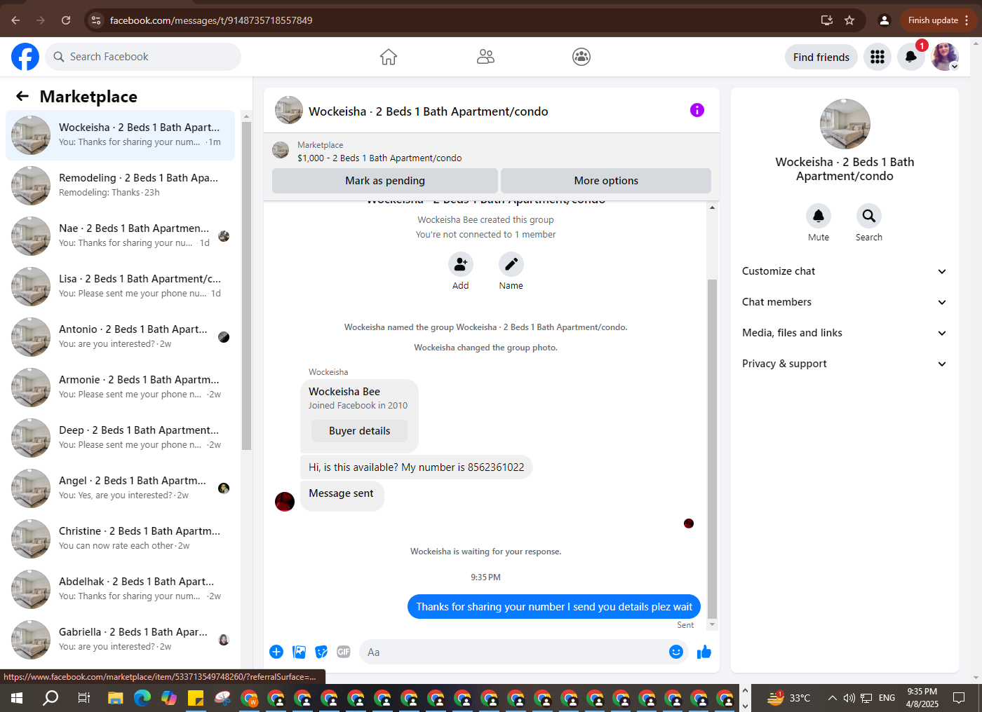Open the taskbar clock showing 9:35 PM

point(922,698)
